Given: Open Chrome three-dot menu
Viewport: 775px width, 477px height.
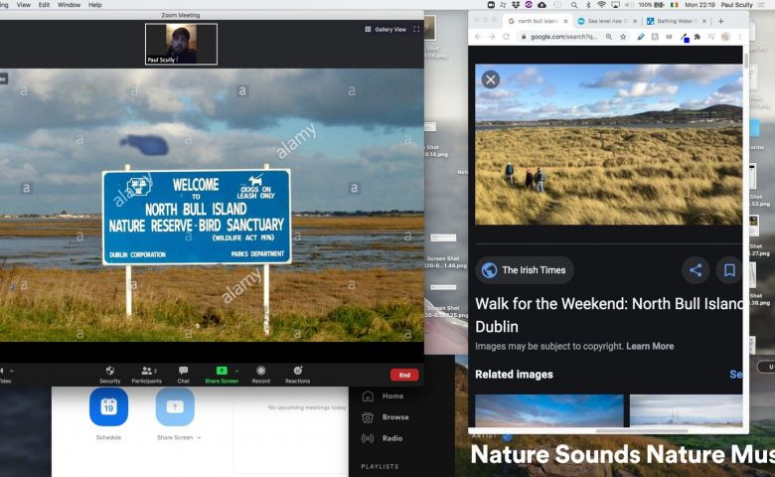Looking at the screenshot, I should pos(740,37).
